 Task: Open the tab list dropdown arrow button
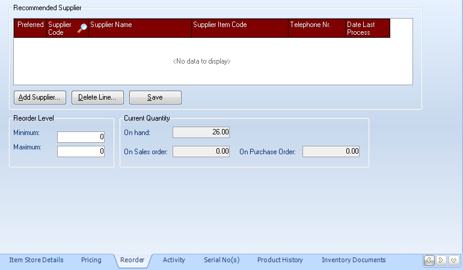[x=453, y=260]
